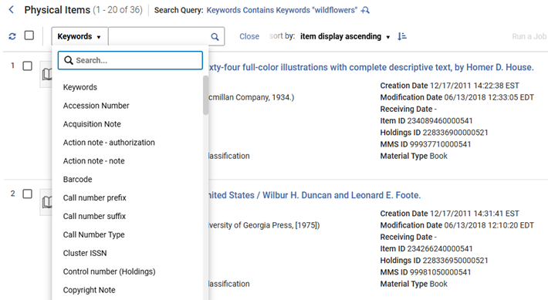Viewport: 548px width, 300px height.
Task: Open the search query Keywords Contains wildflowers link
Action: tap(282, 10)
